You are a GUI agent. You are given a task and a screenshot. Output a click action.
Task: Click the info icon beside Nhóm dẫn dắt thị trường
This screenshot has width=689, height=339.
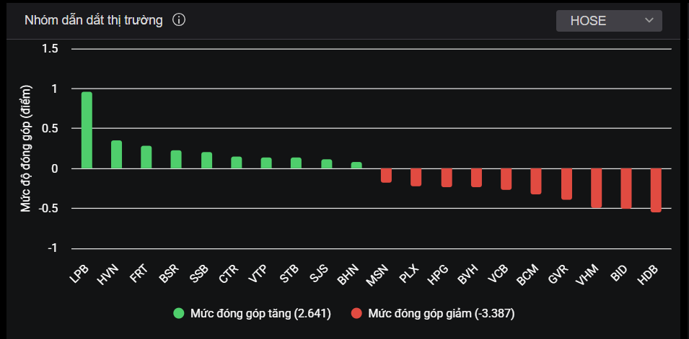click(x=180, y=20)
